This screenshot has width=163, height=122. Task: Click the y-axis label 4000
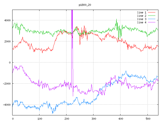coord(7,20)
